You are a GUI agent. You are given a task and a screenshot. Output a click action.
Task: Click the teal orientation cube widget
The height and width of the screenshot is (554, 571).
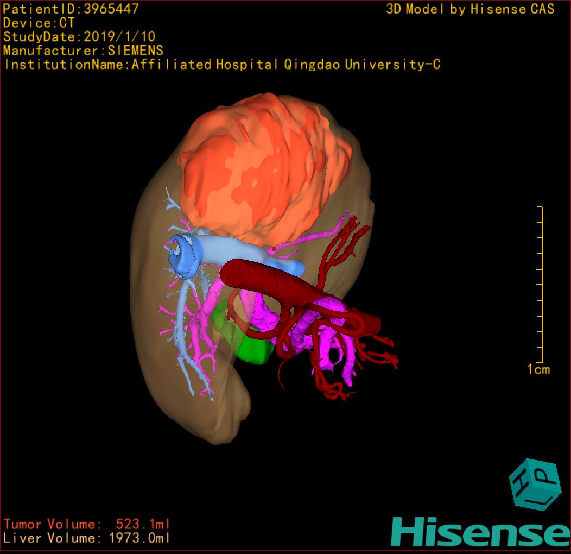535,484
